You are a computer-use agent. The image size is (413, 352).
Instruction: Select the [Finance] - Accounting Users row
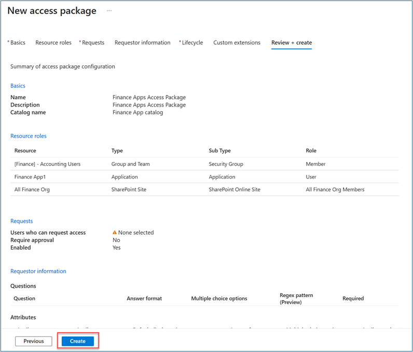click(204, 164)
